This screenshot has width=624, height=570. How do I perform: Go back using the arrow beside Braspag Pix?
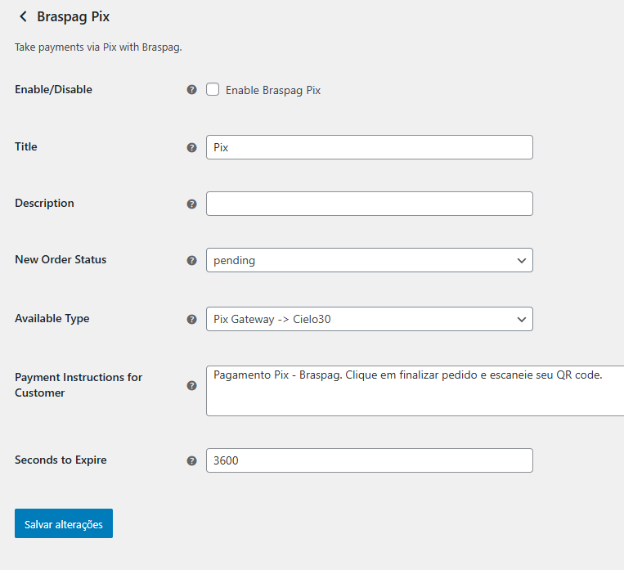pyautogui.click(x=23, y=16)
